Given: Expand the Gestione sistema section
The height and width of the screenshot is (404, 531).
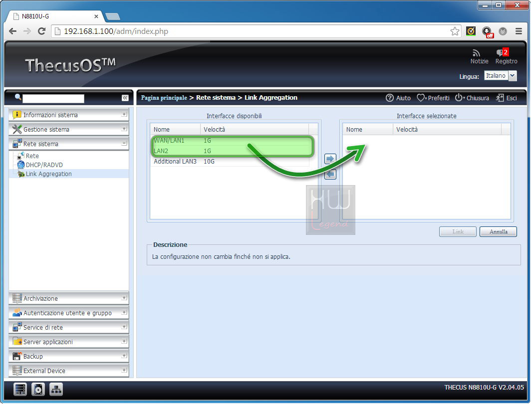Looking at the screenshot, I should tap(124, 129).
